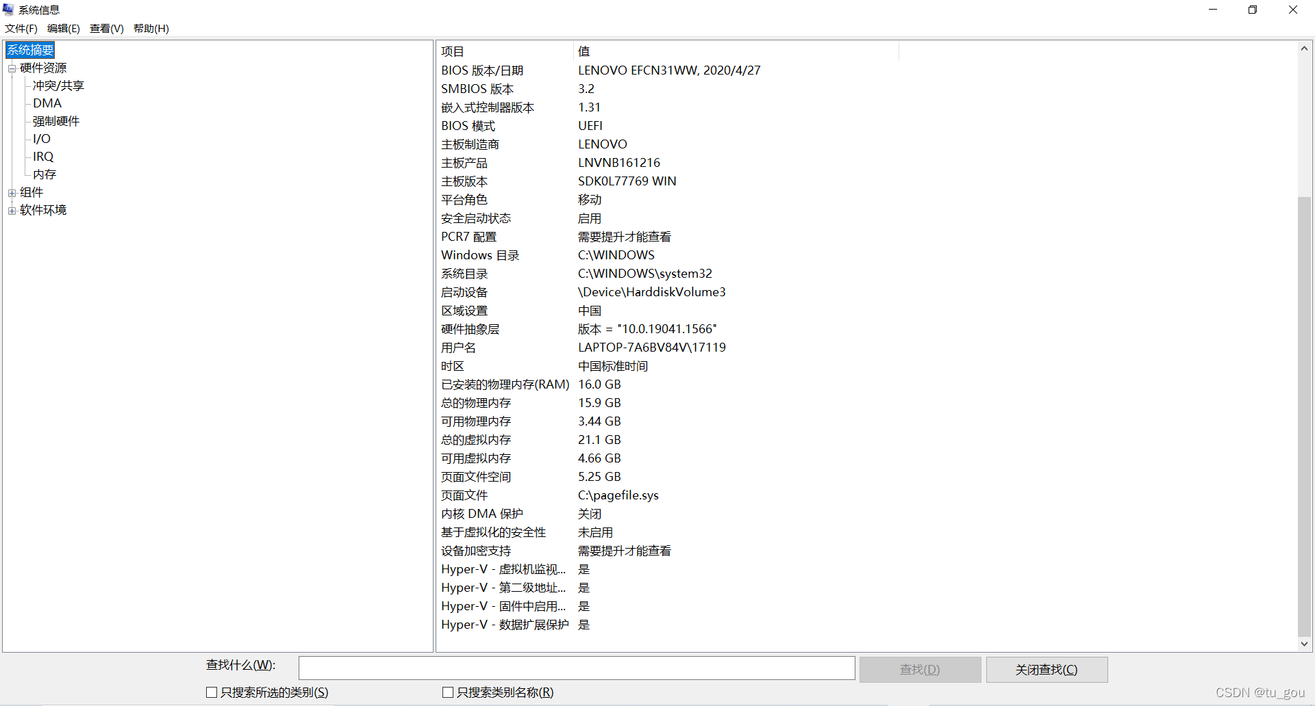Minimize the 系统信息 window

pyautogui.click(x=1213, y=10)
